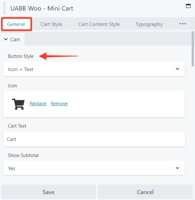Switch to the Cart Style tab
The width and height of the screenshot is (195, 200).
[x=51, y=24]
